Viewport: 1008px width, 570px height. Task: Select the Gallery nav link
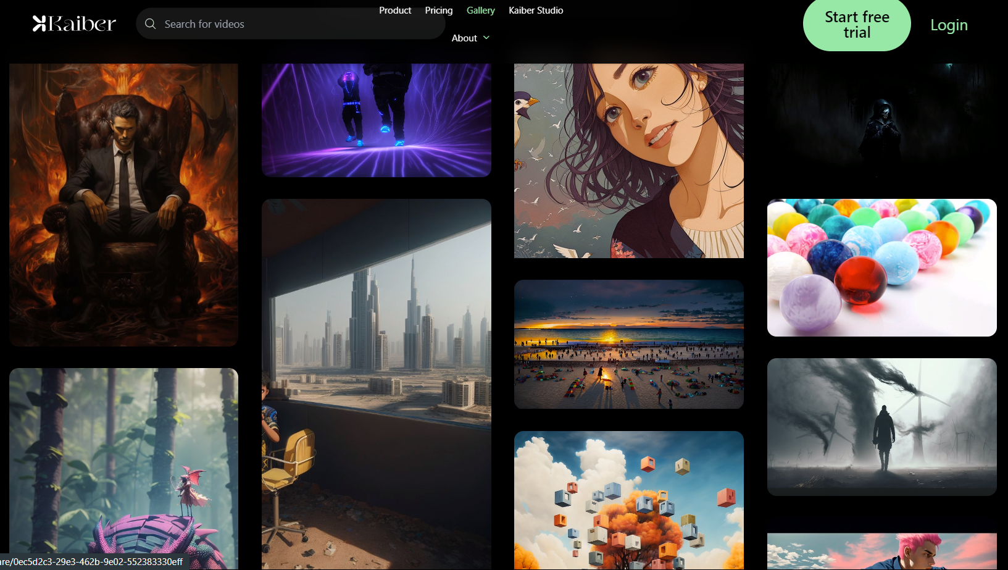pyautogui.click(x=480, y=10)
